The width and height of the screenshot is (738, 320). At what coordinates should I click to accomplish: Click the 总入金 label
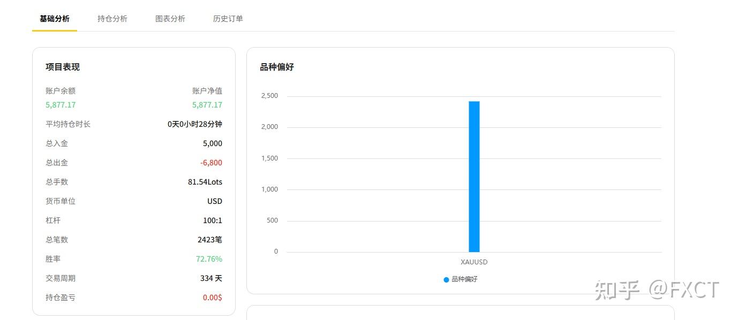coord(57,143)
